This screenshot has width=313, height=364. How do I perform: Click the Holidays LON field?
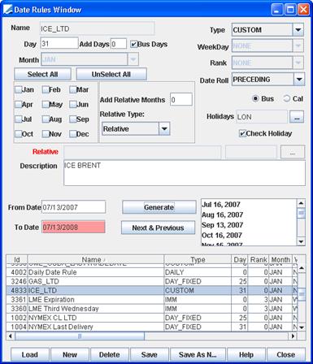(262, 117)
